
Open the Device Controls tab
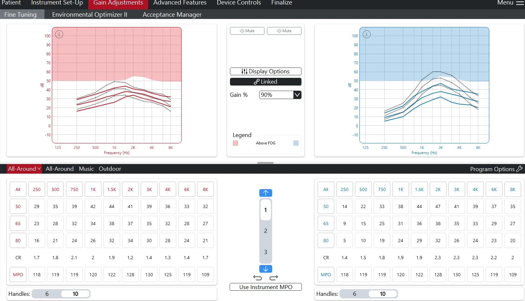239,3
